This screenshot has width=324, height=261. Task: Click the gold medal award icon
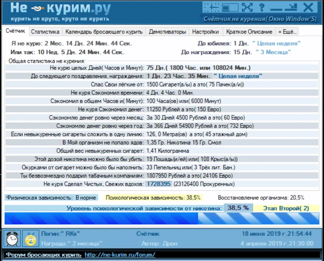30,238
